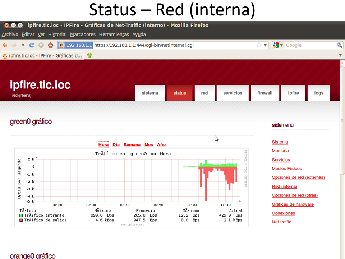Go to the Firefox home page
345x259 pixels.
(50, 45)
